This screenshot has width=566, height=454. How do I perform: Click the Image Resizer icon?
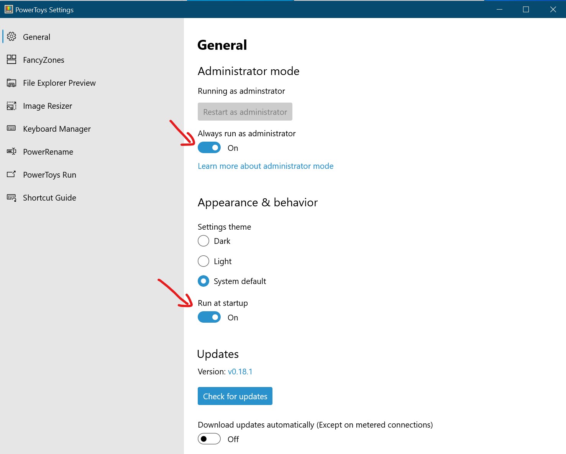click(x=11, y=106)
